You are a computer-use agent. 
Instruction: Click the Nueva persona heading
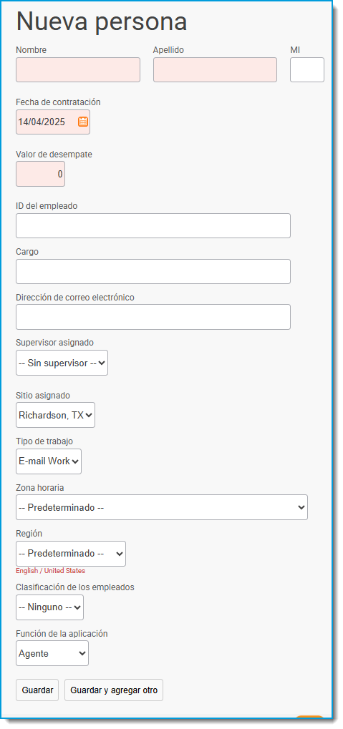click(102, 21)
